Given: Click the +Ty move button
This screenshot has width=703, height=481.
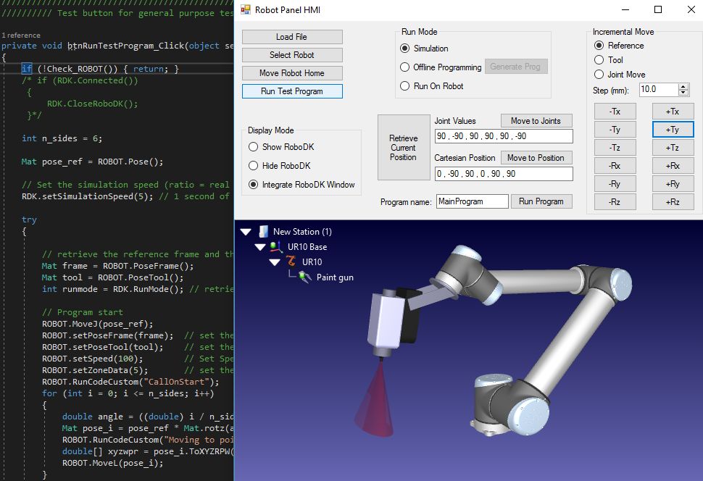Looking at the screenshot, I should click(673, 130).
